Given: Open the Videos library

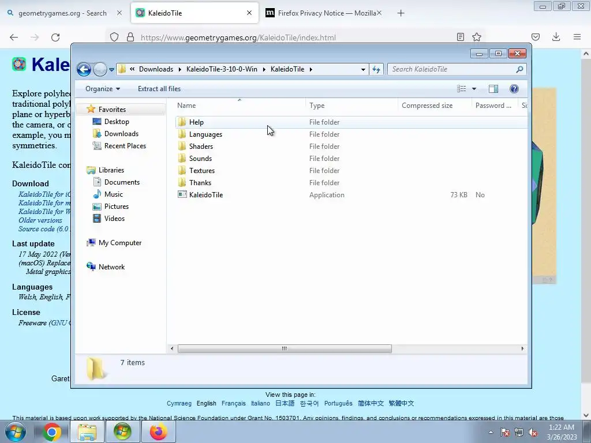Looking at the screenshot, I should [114, 219].
